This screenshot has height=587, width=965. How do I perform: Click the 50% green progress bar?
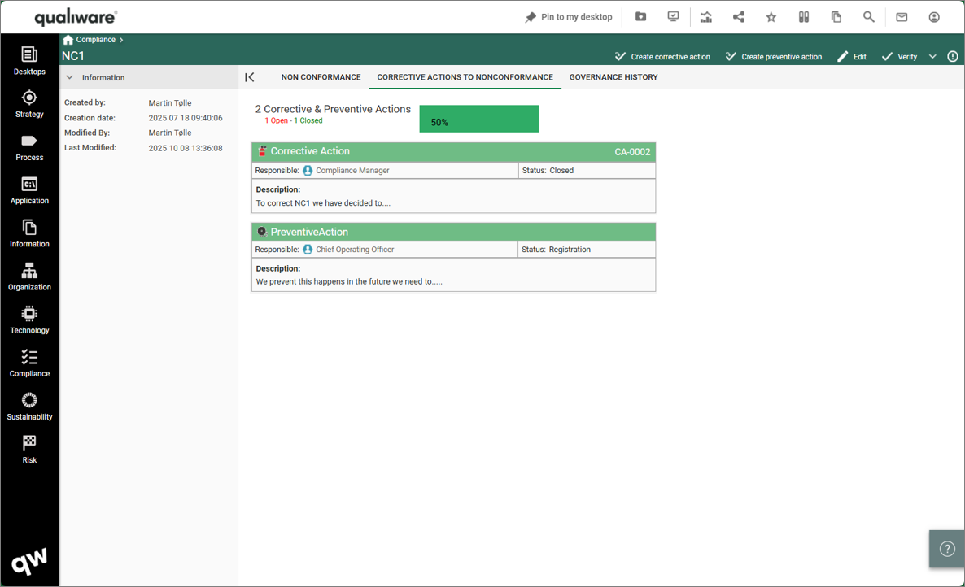pyautogui.click(x=478, y=120)
